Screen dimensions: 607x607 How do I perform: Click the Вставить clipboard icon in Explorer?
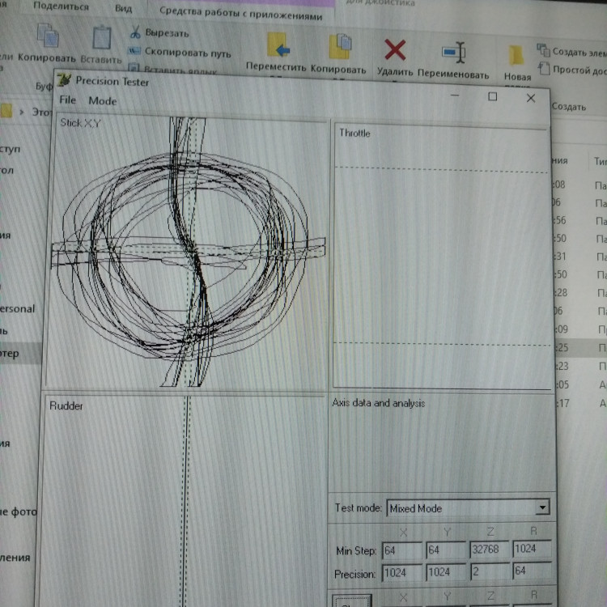101,37
